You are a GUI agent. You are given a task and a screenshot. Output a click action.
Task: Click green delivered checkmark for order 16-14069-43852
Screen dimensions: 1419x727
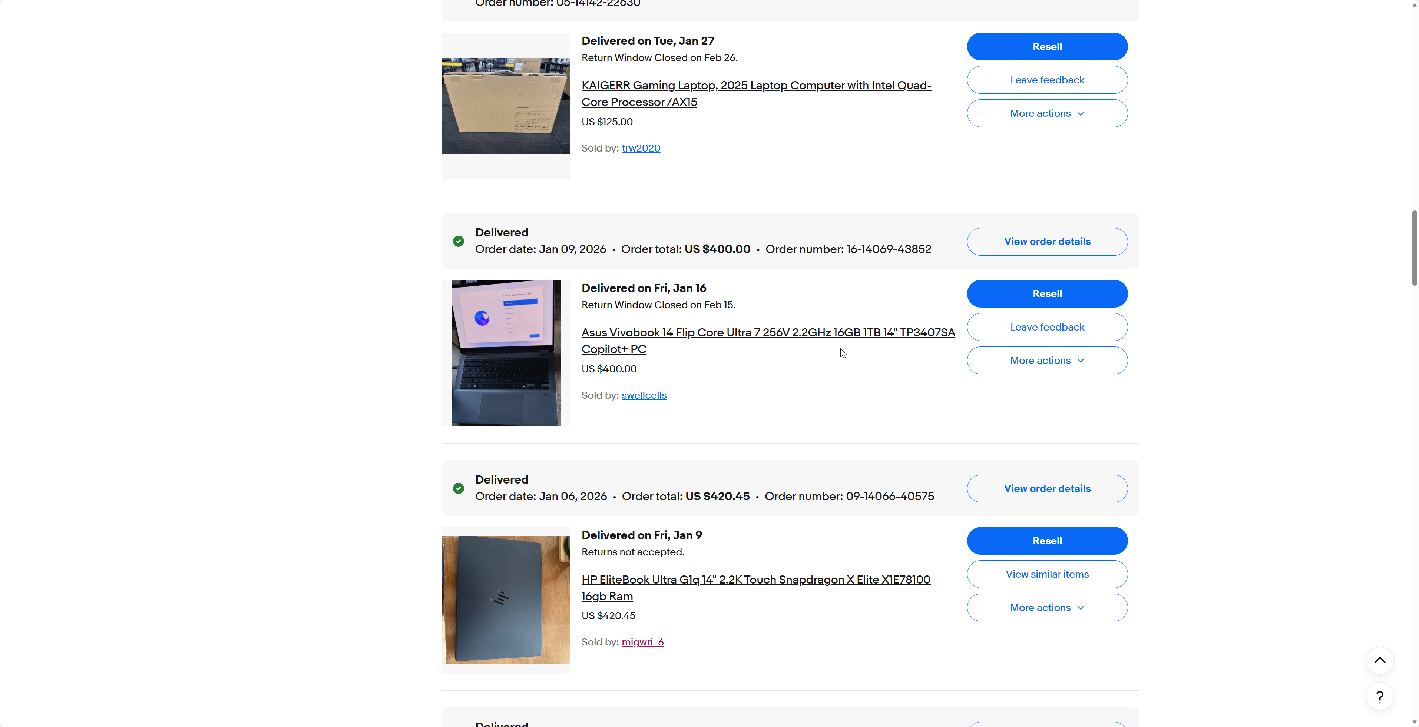pos(458,241)
